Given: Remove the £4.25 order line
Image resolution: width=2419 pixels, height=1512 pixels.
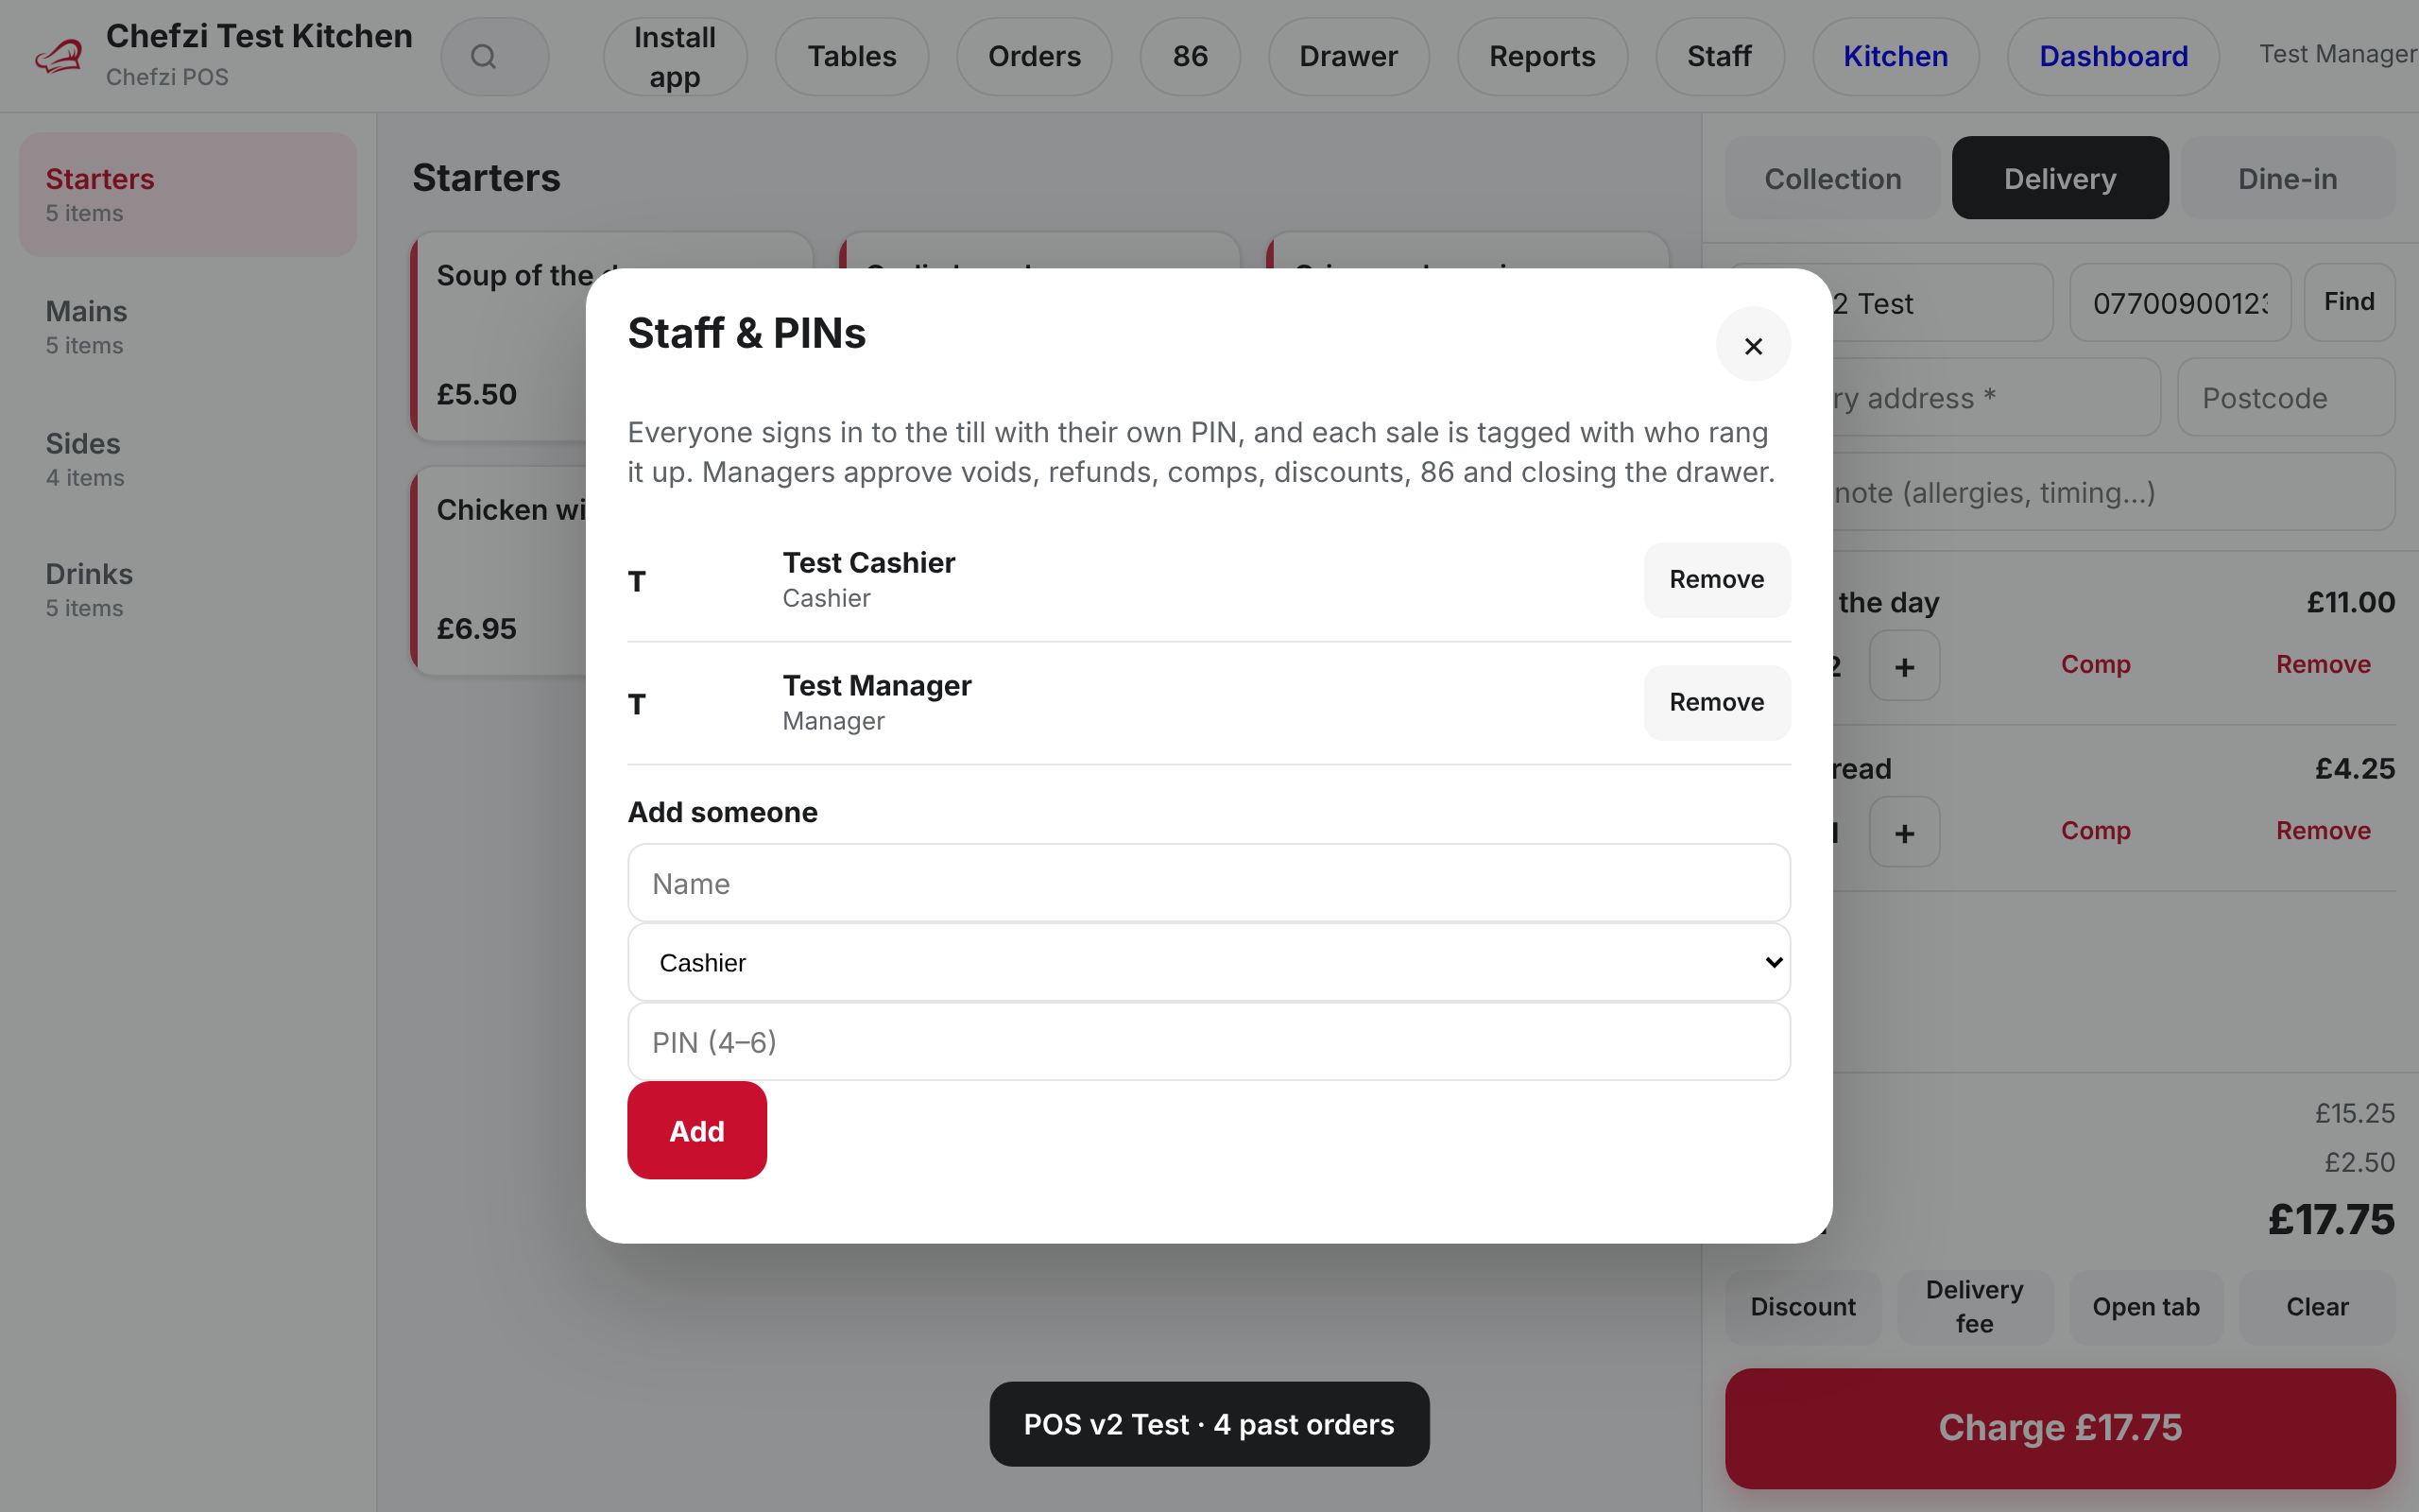Looking at the screenshot, I should 2323,830.
